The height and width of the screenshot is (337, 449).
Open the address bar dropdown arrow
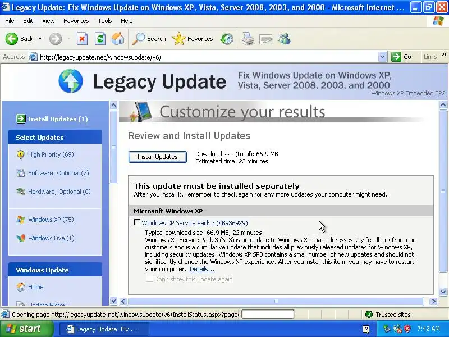tap(382, 57)
